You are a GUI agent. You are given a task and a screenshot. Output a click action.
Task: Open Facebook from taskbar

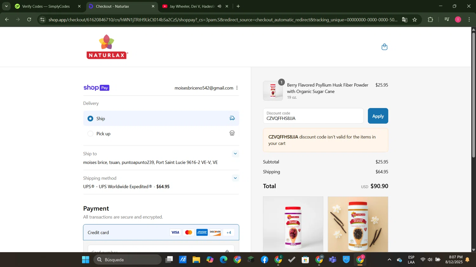point(265,260)
